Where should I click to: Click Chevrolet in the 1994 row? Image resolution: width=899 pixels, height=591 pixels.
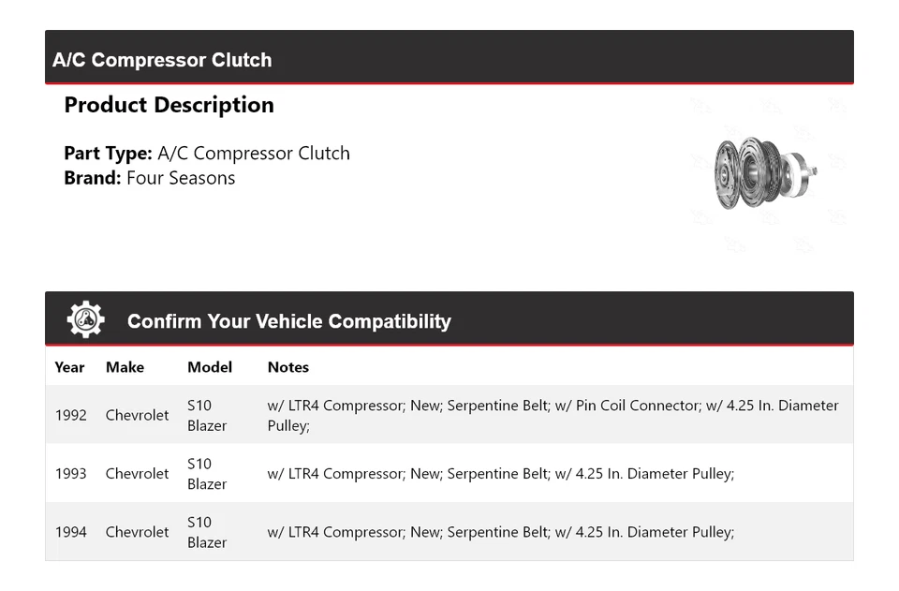click(137, 532)
